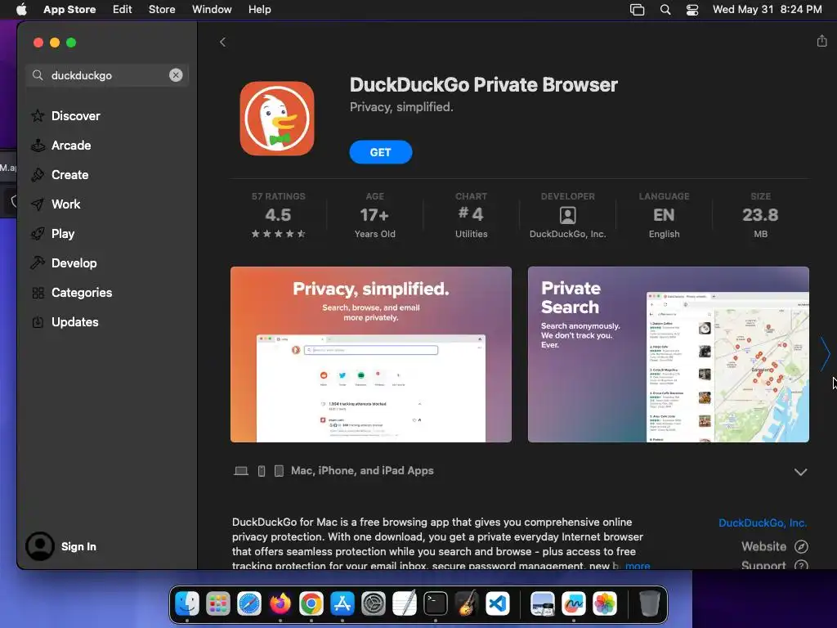Screen dimensions: 837x628
Task: Launch Google Chrome from the Dock
Action: [x=311, y=604]
